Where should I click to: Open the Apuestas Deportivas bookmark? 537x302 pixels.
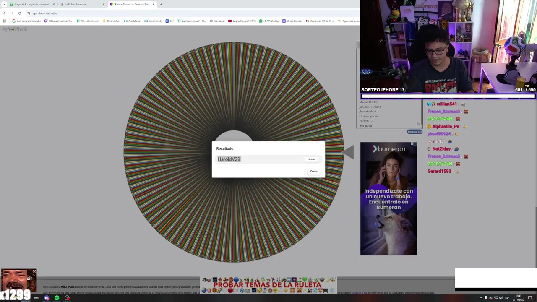349,21
